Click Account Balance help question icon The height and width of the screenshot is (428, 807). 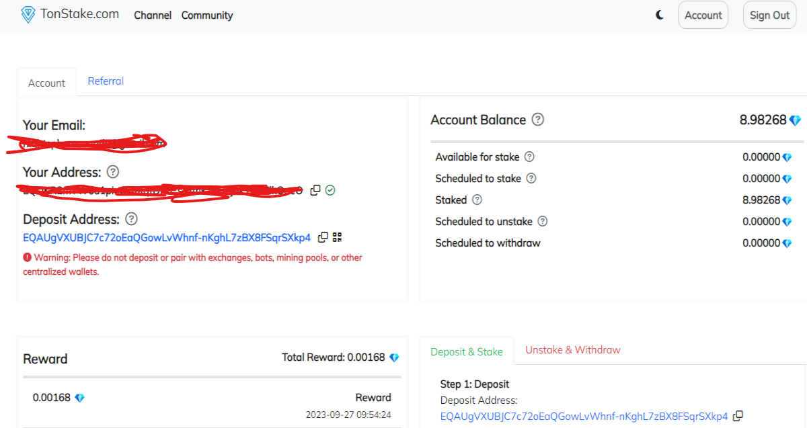(x=538, y=120)
